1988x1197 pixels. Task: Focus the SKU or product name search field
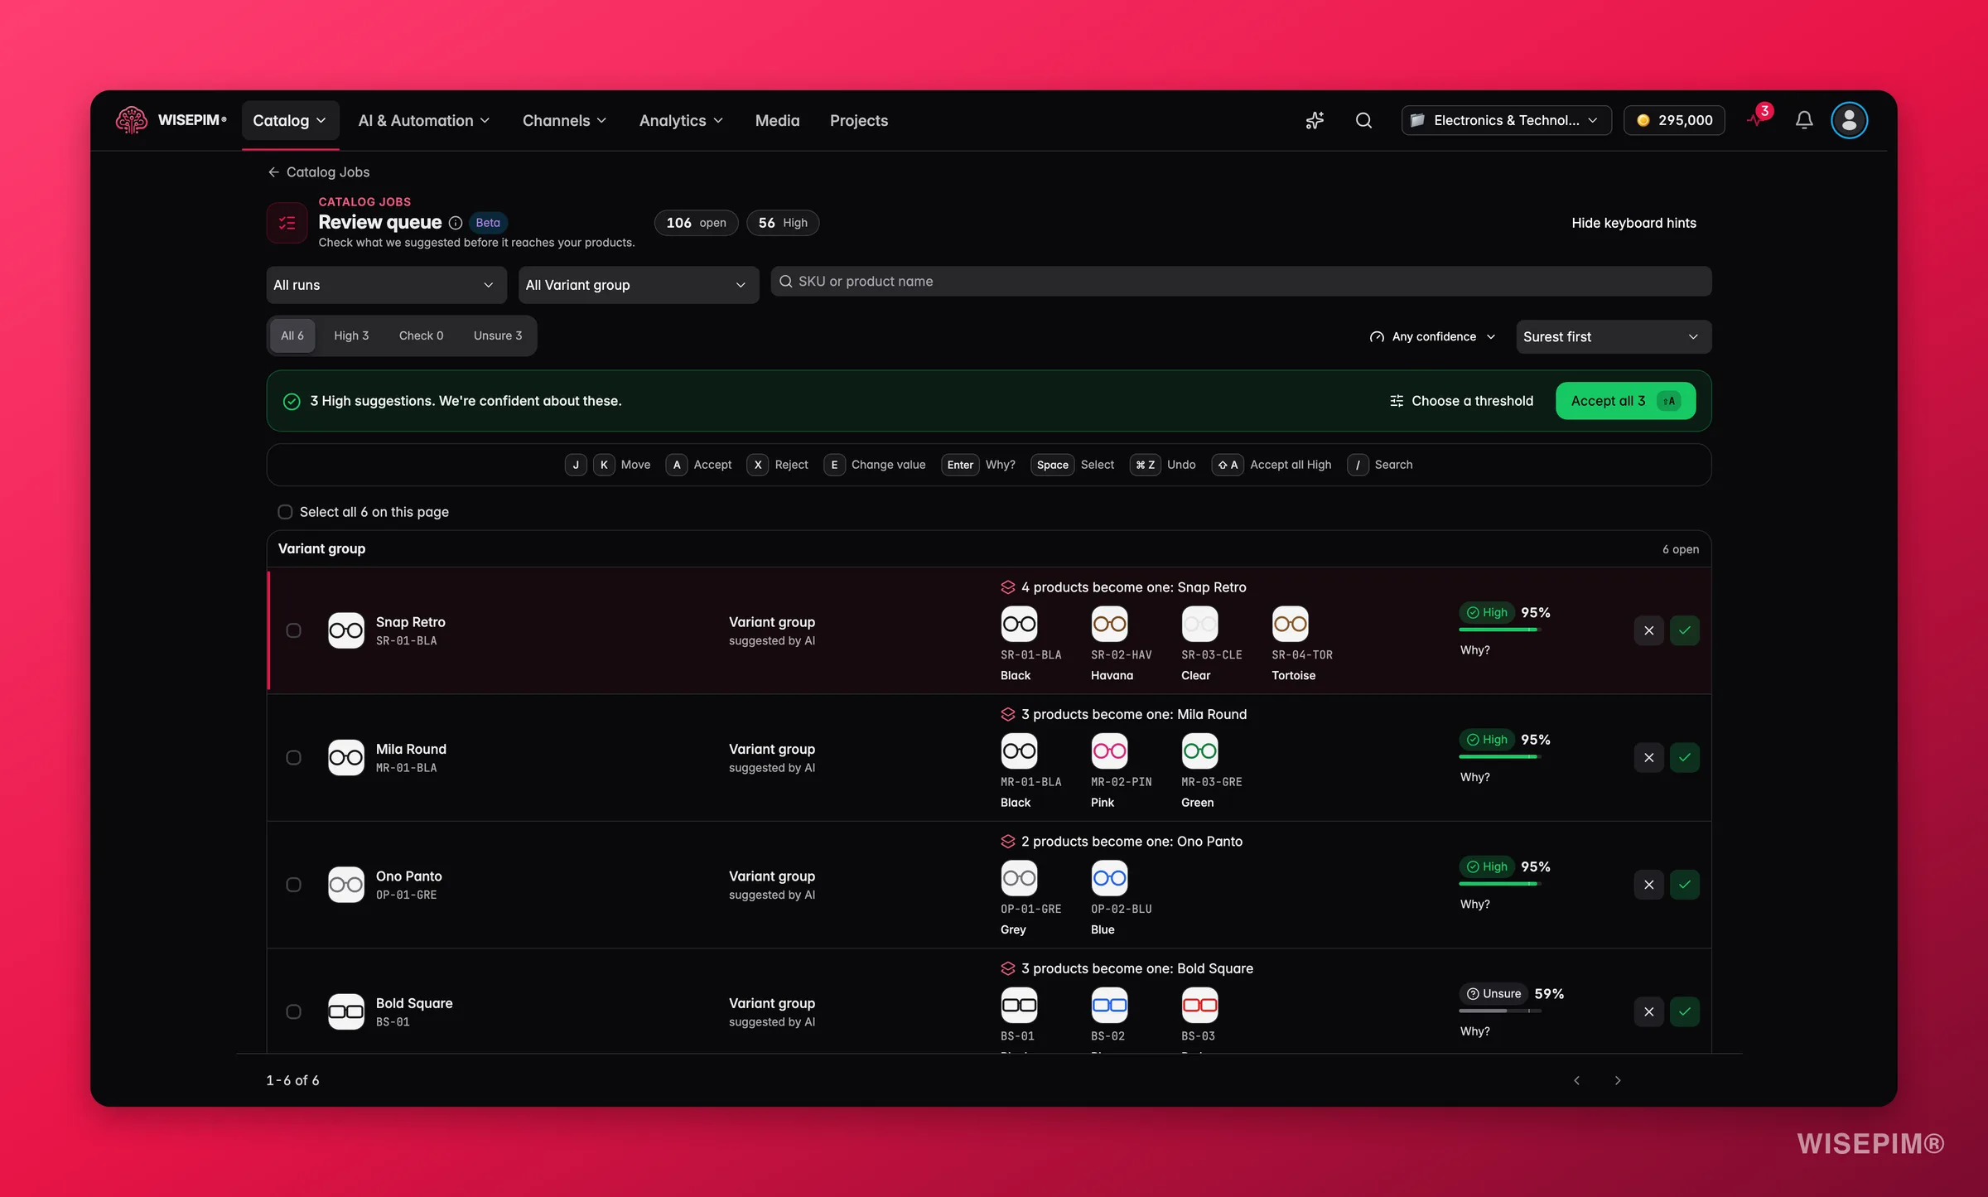(1241, 281)
